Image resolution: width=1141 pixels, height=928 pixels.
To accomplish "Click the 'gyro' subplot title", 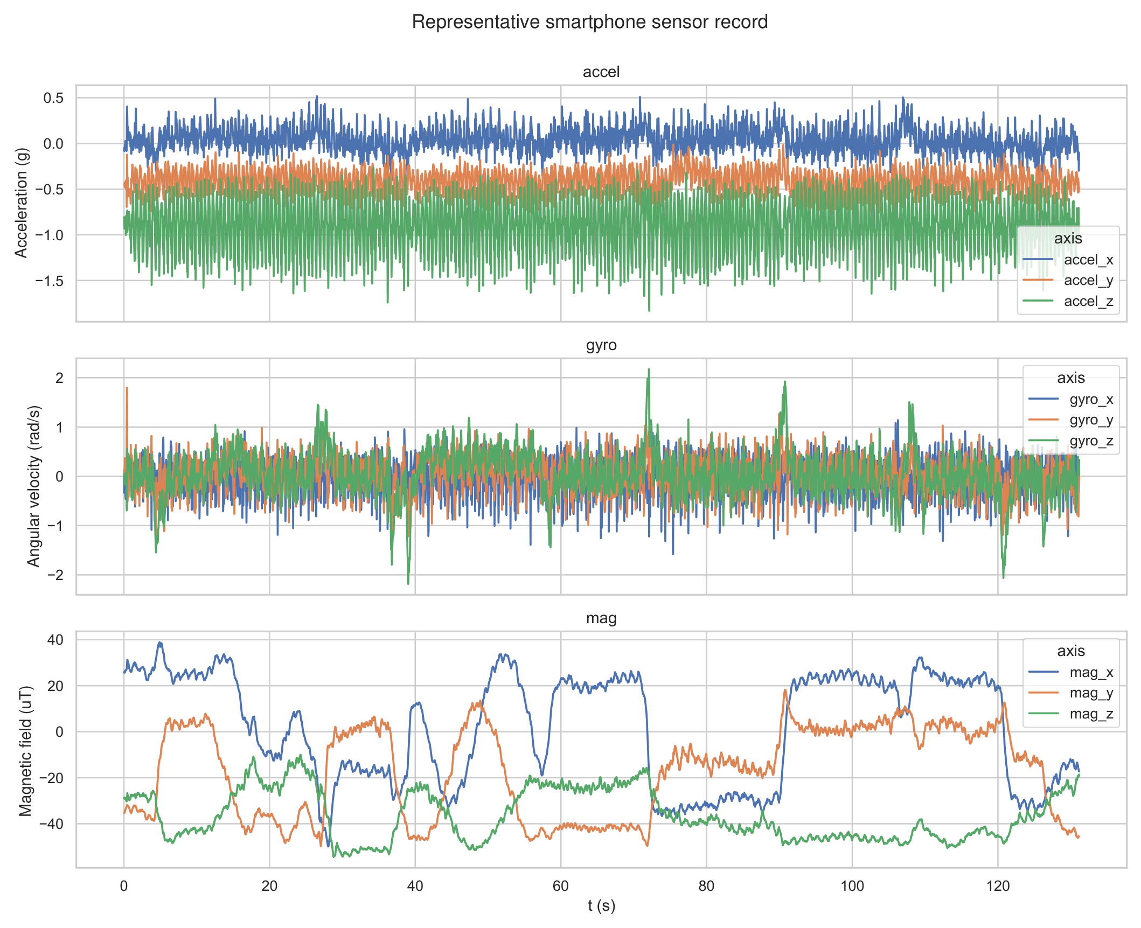I will (601, 345).
